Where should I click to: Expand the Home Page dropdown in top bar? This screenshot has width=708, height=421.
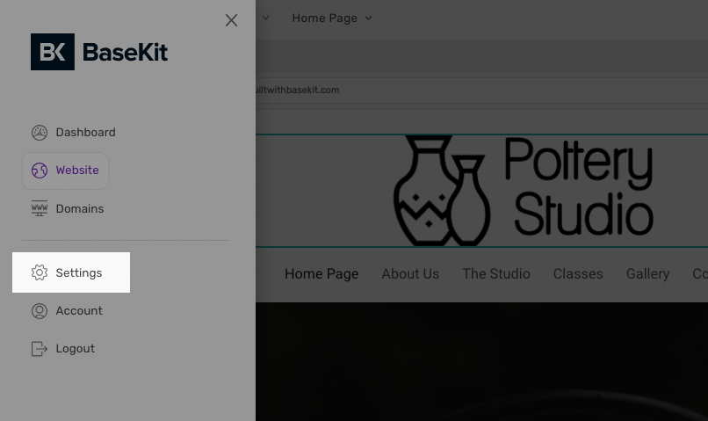tap(332, 18)
